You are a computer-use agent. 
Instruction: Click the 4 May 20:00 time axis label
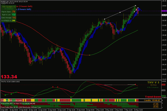point(109,110)
